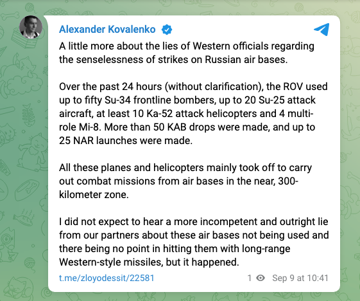Click the kilometer zone text

tap(94, 195)
